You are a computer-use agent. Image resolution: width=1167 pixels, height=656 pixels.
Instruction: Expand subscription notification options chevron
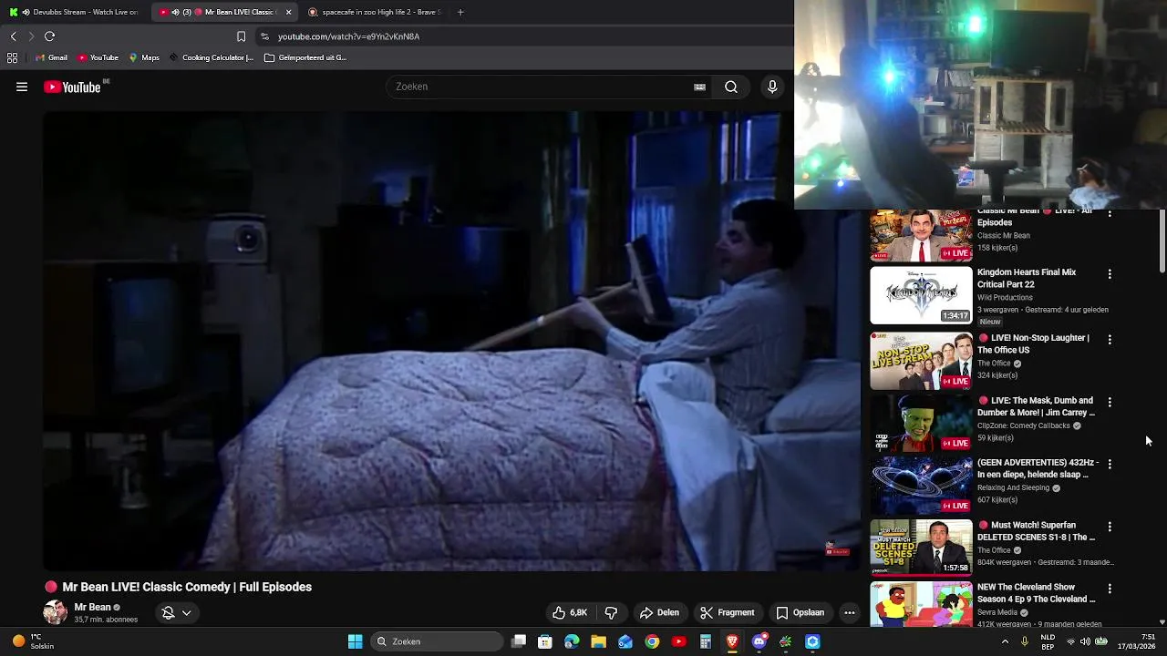pyautogui.click(x=187, y=613)
